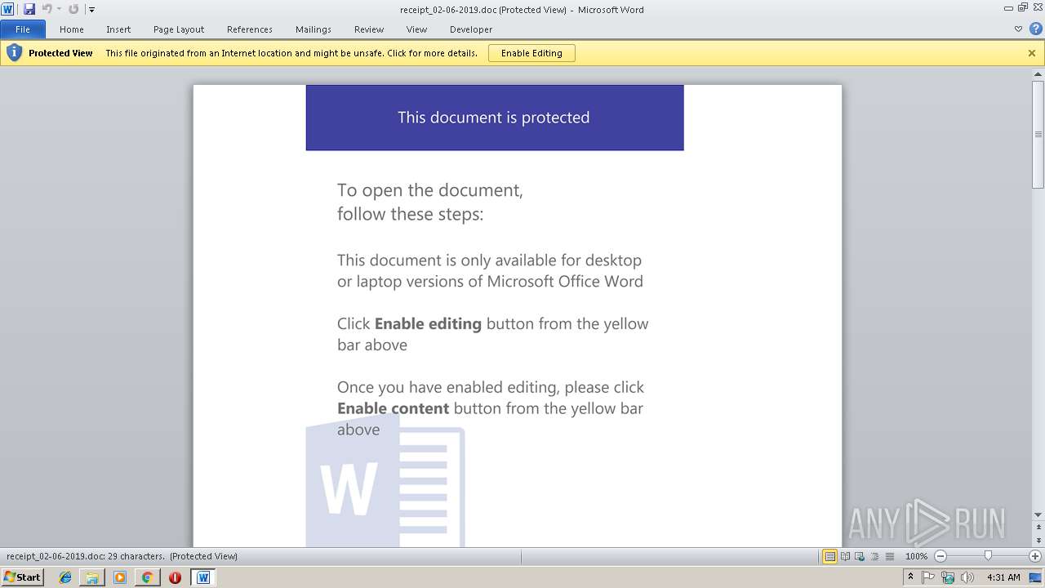Open the Page Layout tab

click(x=179, y=29)
